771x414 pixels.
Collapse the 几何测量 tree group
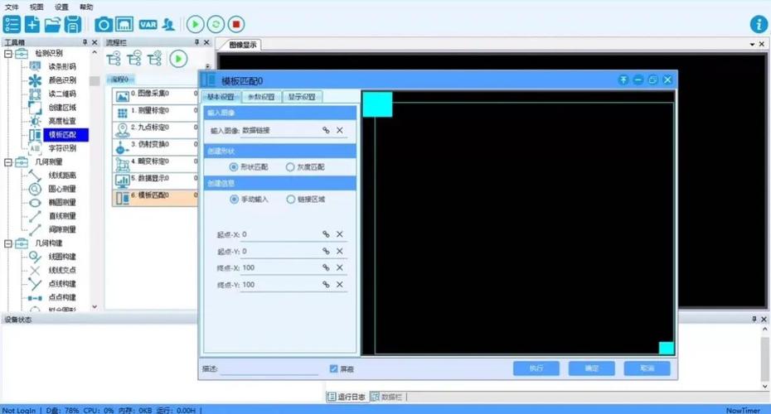[7, 161]
